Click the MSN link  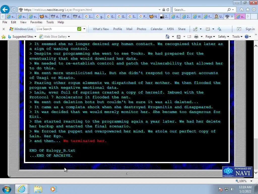[170, 29]
